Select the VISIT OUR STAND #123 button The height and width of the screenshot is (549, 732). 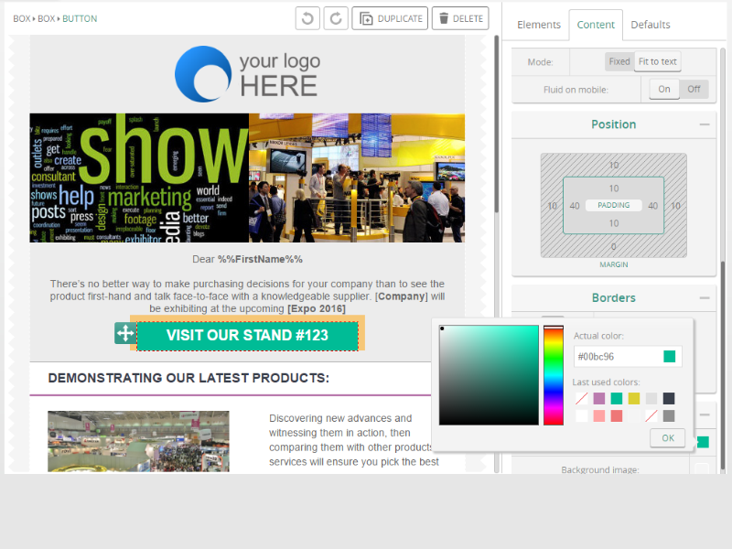[x=247, y=335]
